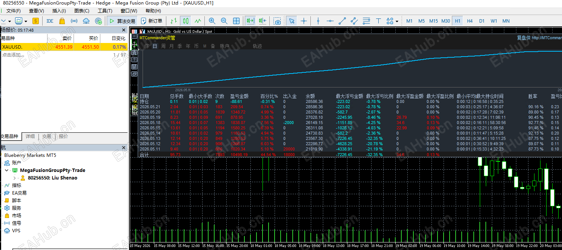Zoom in on the chart
Screen dimensions: 562x250
pos(212,21)
